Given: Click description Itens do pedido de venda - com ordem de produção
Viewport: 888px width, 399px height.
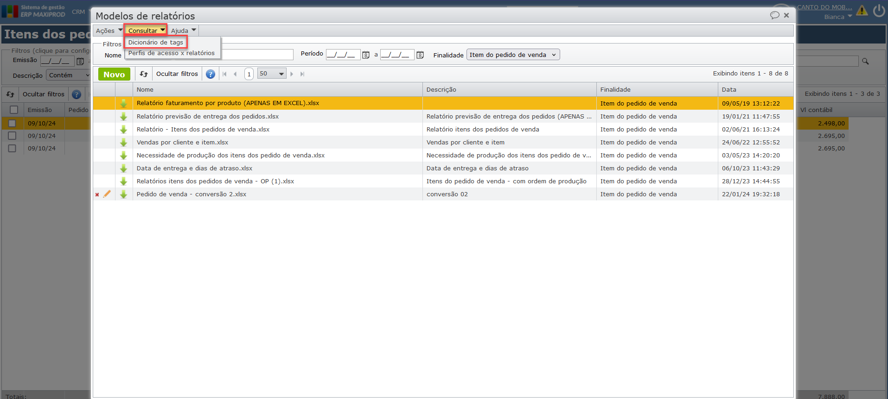Looking at the screenshot, I should 506,181.
